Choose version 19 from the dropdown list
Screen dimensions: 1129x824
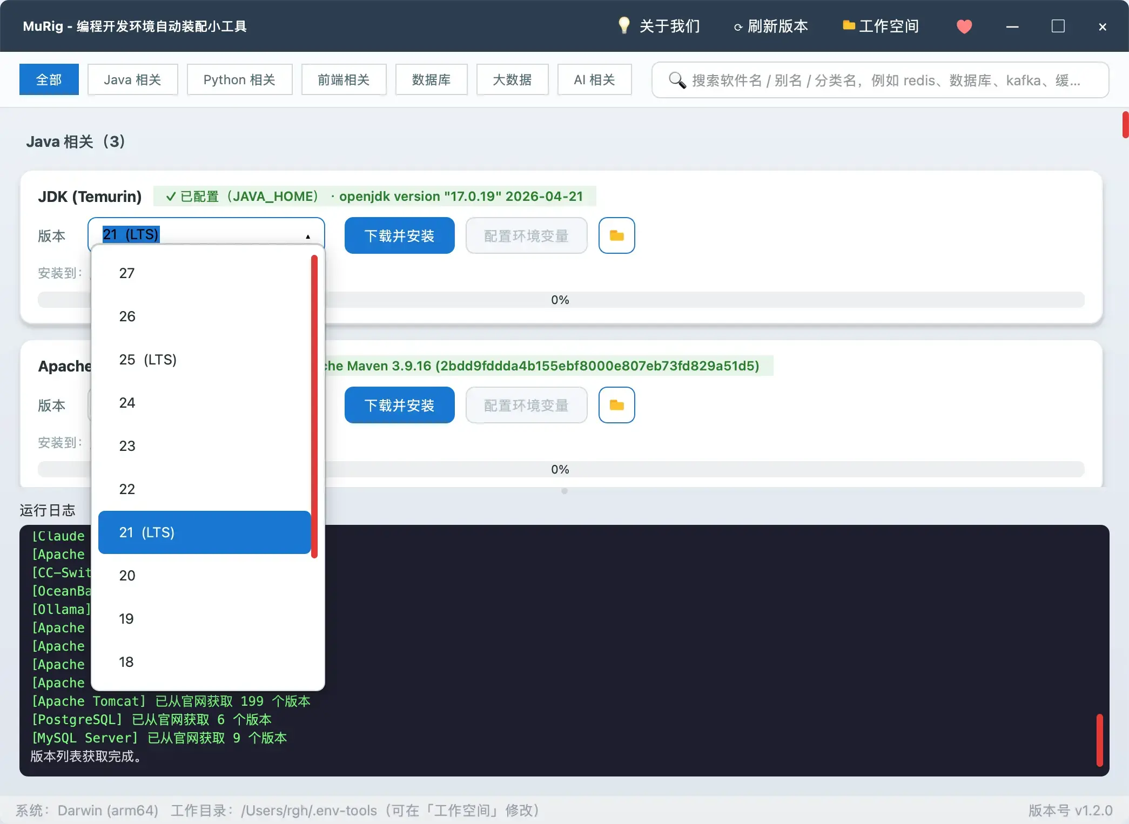pos(205,619)
